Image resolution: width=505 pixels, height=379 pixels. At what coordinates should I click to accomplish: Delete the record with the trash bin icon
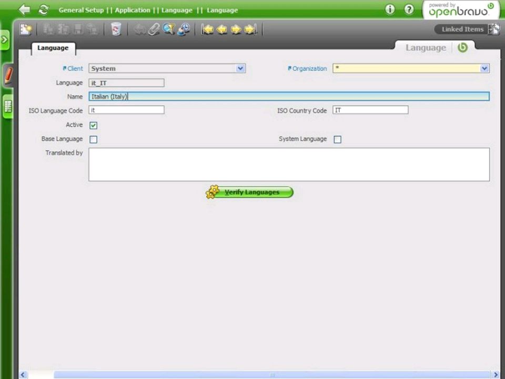click(x=116, y=29)
